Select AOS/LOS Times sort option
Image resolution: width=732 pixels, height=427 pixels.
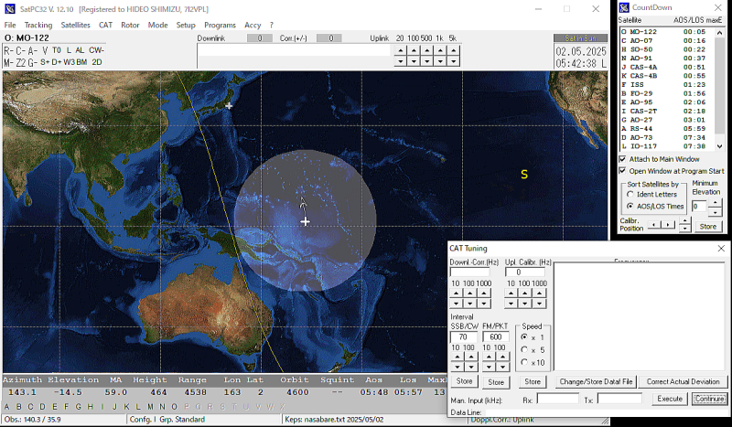pos(630,206)
